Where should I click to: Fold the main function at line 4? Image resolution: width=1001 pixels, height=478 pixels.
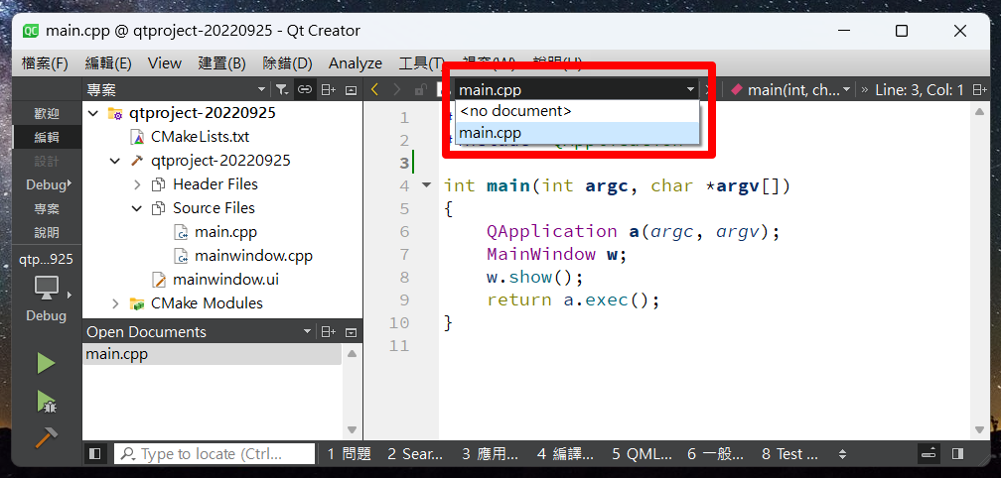click(426, 185)
